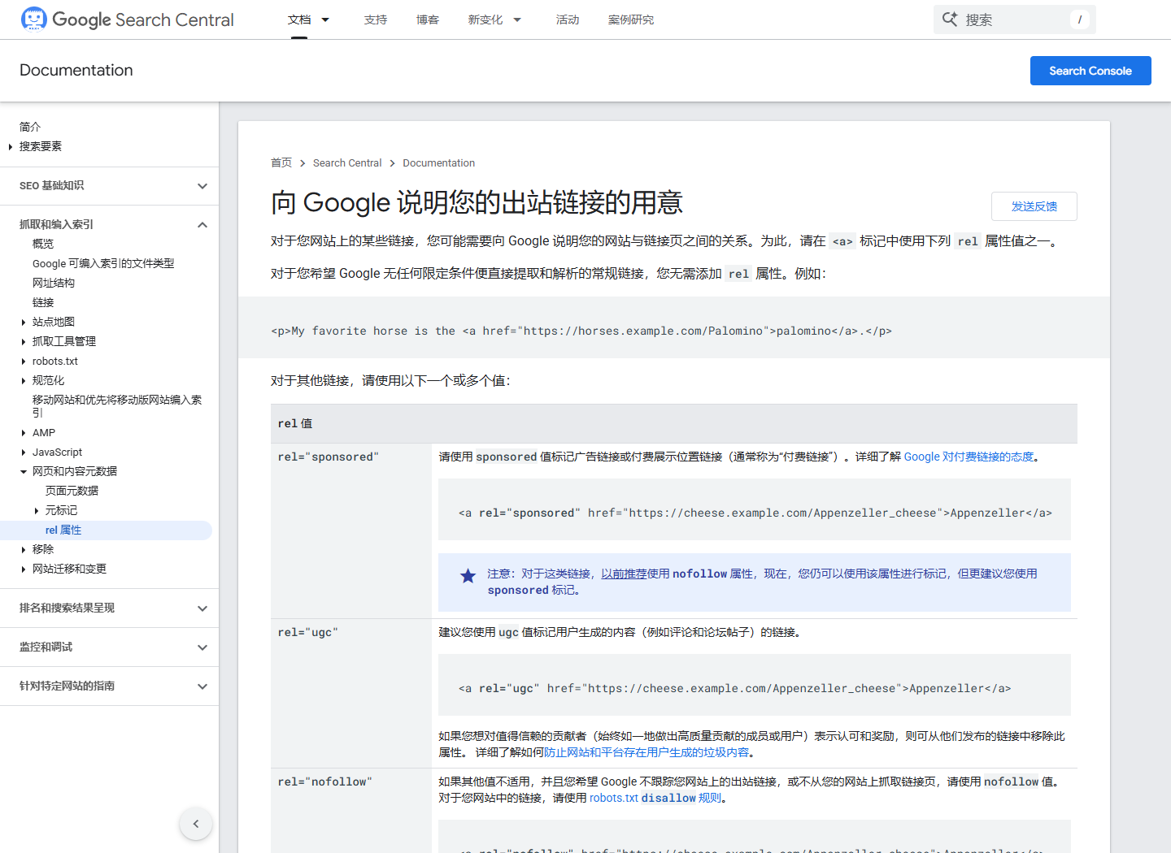Select the rel 属性 sidebar item

pyautogui.click(x=63, y=530)
